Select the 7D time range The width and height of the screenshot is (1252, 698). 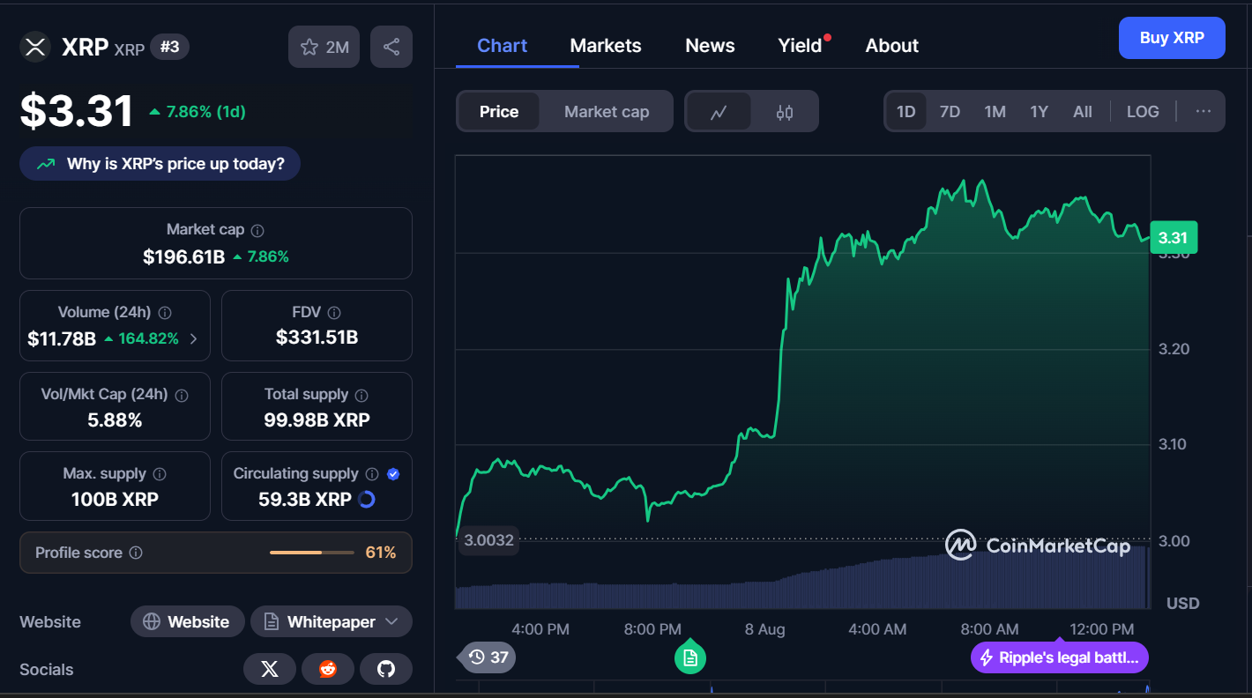950,112
